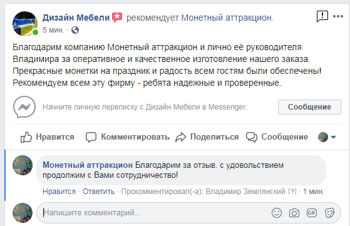The image size is (350, 226).
Task: Click the Messenger logo icon
Action: pyautogui.click(x=24, y=107)
